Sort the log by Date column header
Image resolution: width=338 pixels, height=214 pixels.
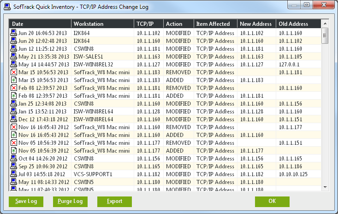click(x=40, y=24)
